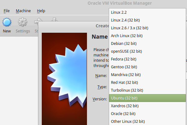Viewport: 187px width, 125px height.
Task: Click the New toolbar label
Action: point(7,31)
